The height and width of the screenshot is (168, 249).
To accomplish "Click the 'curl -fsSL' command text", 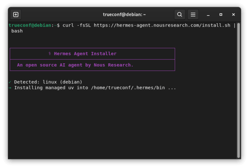I will click(x=77, y=25).
